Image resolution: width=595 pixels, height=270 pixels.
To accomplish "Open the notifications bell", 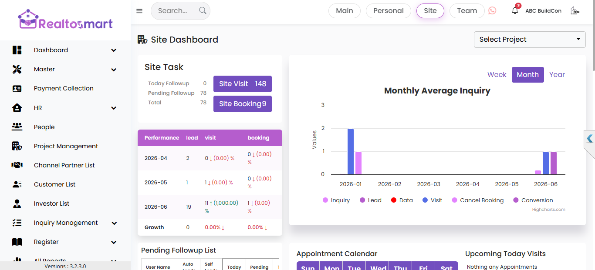I will pyautogui.click(x=515, y=11).
